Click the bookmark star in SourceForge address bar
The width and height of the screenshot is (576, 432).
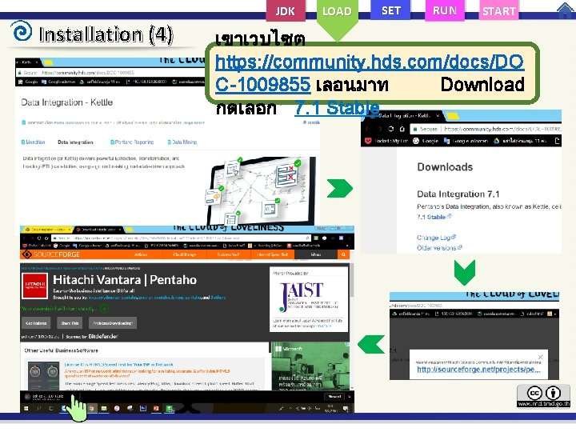click(x=308, y=238)
